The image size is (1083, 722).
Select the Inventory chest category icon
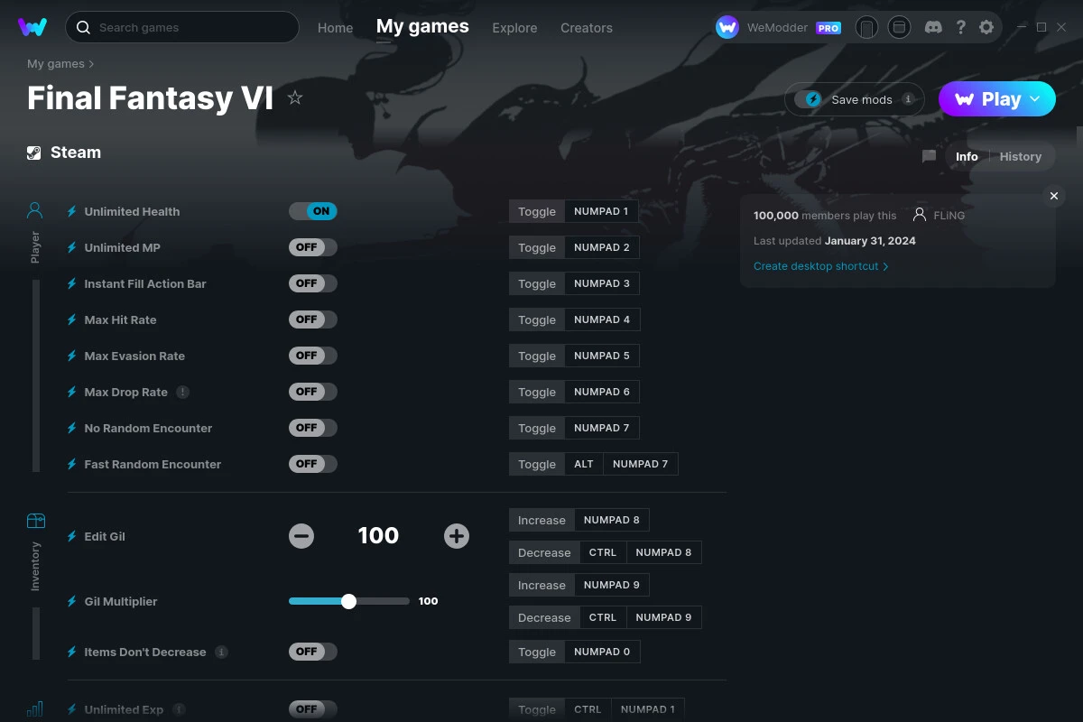click(x=35, y=521)
